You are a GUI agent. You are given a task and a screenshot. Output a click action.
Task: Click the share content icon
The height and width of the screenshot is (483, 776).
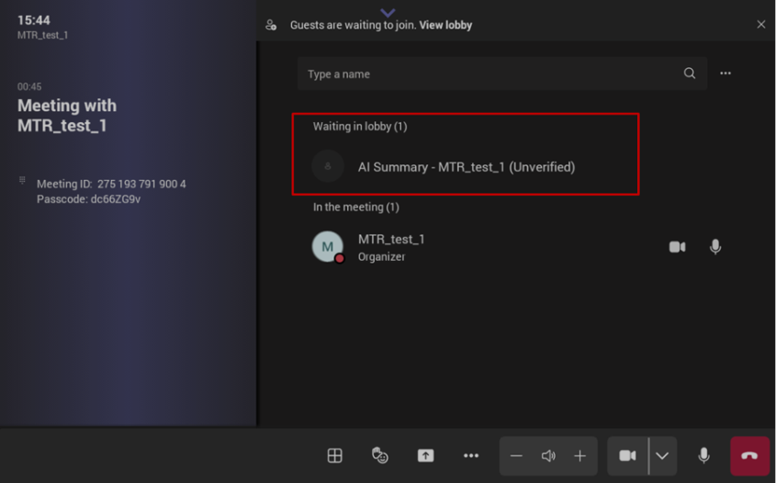(425, 455)
